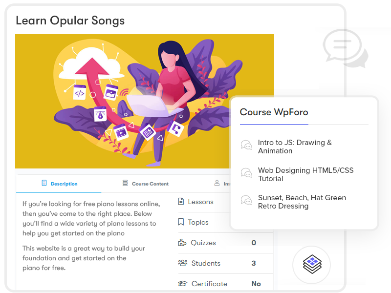Screen dimensions: 391x293
Task: Click the Certificate graduation cap icon
Action: pos(182,284)
